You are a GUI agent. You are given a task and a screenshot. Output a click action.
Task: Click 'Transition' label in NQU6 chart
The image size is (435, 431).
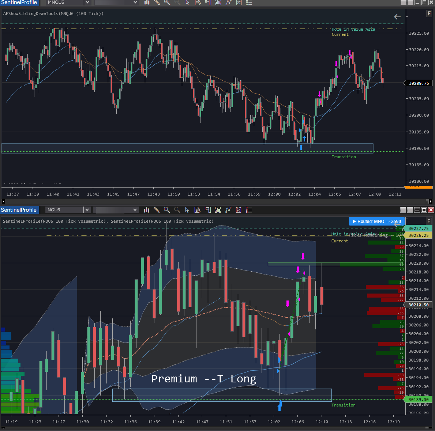(x=344, y=405)
